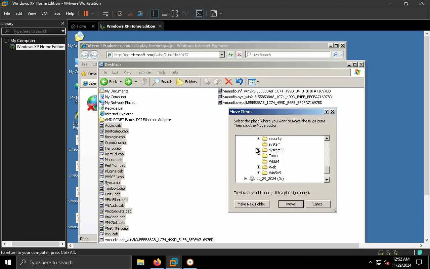Open VMware File menu
The height and width of the screenshot is (269, 430).
(x=7, y=13)
